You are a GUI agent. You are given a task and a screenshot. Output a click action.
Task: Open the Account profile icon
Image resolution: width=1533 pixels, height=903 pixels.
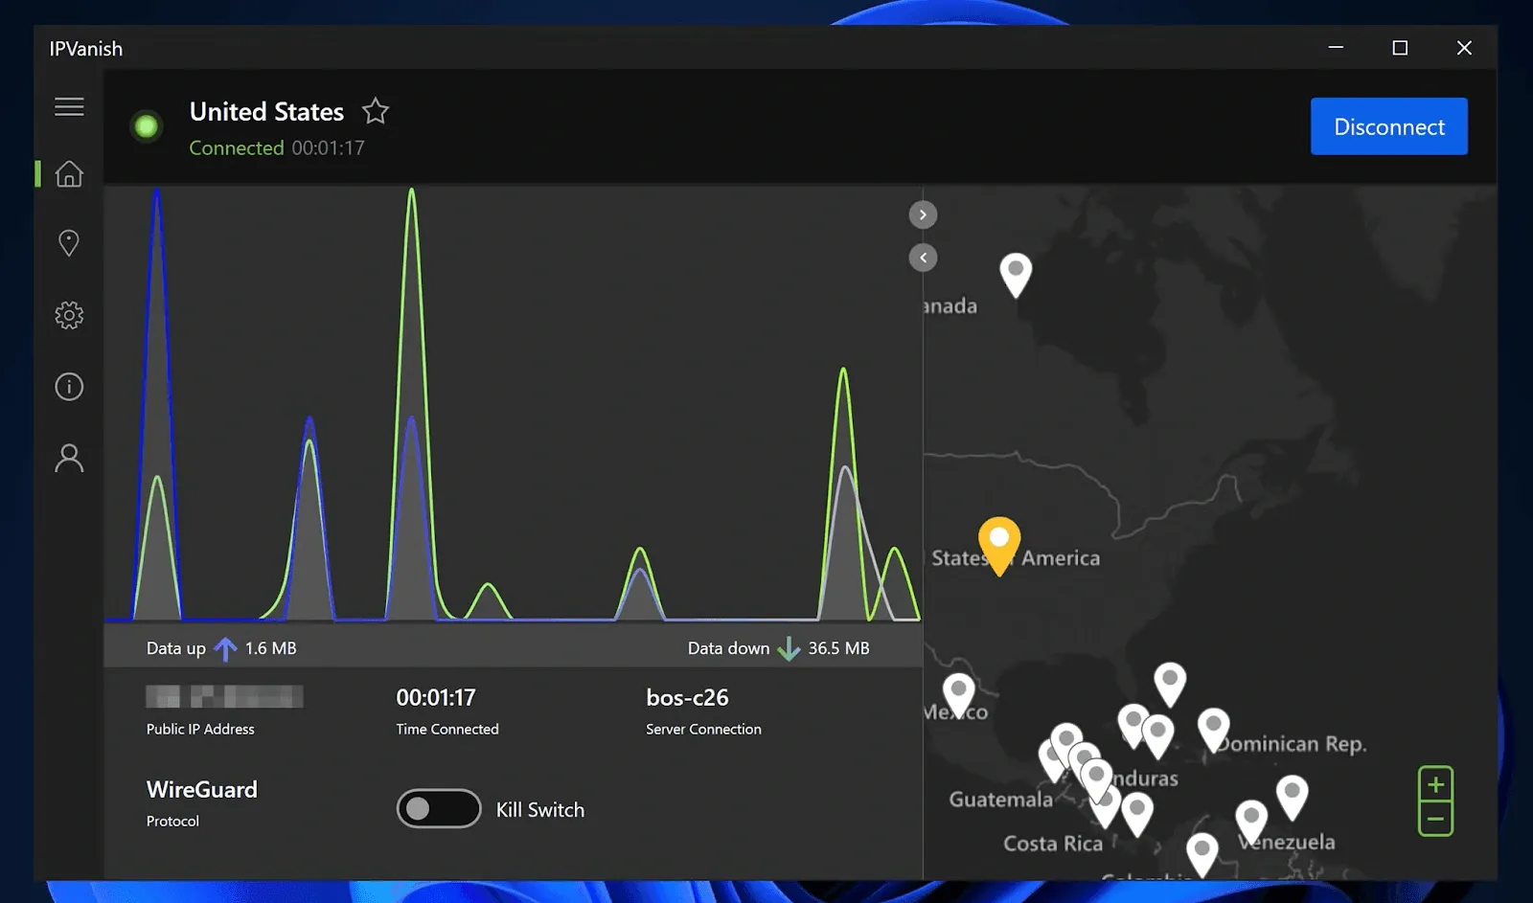click(x=69, y=458)
